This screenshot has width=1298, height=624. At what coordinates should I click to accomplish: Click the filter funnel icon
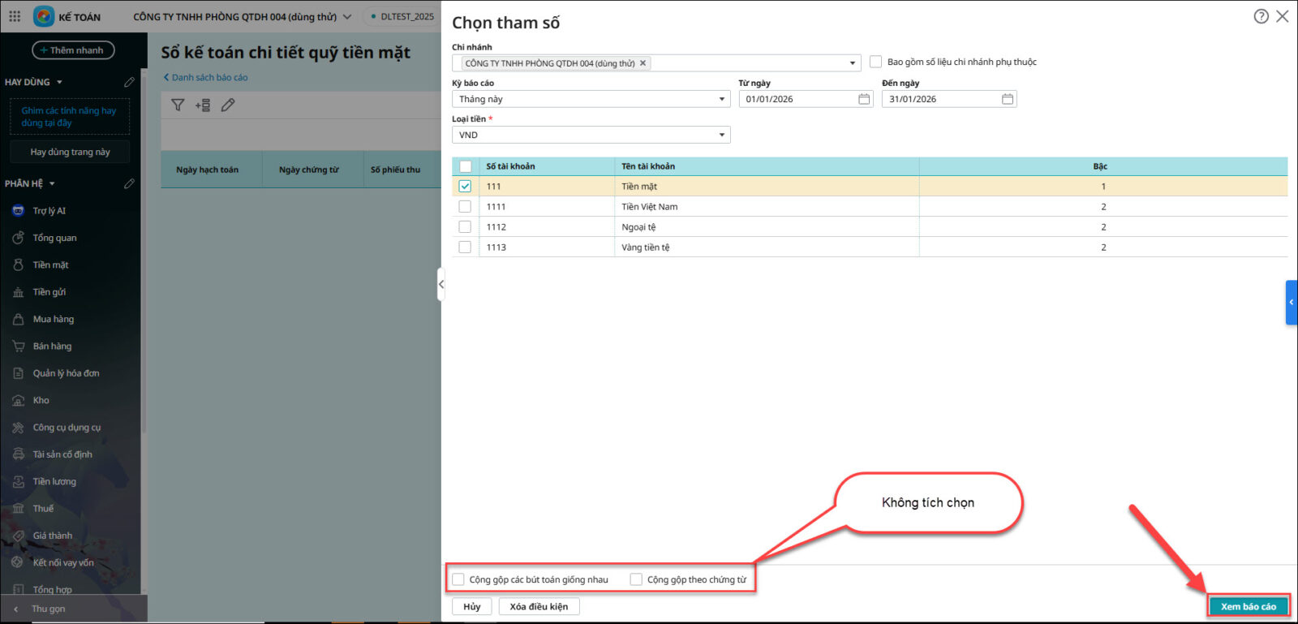click(x=178, y=105)
